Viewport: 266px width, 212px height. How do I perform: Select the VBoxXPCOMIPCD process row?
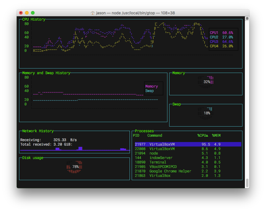pos(188,167)
